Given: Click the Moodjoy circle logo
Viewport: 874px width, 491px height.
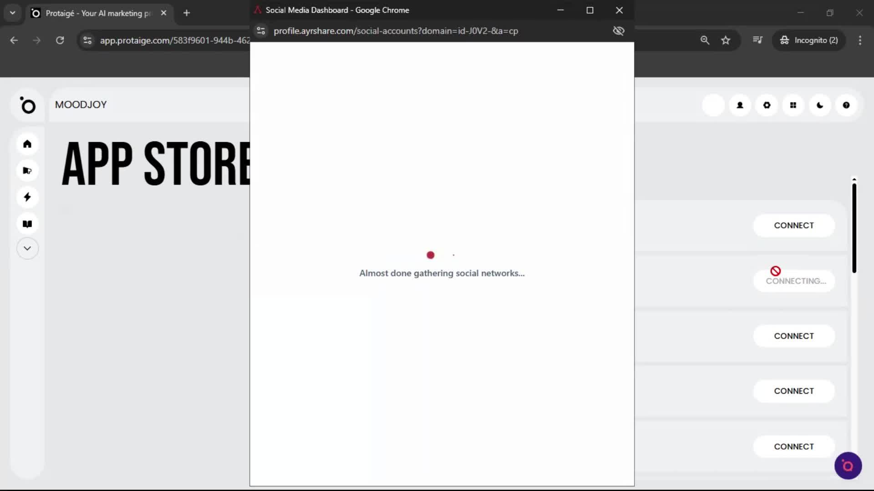Looking at the screenshot, I should 28,105.
